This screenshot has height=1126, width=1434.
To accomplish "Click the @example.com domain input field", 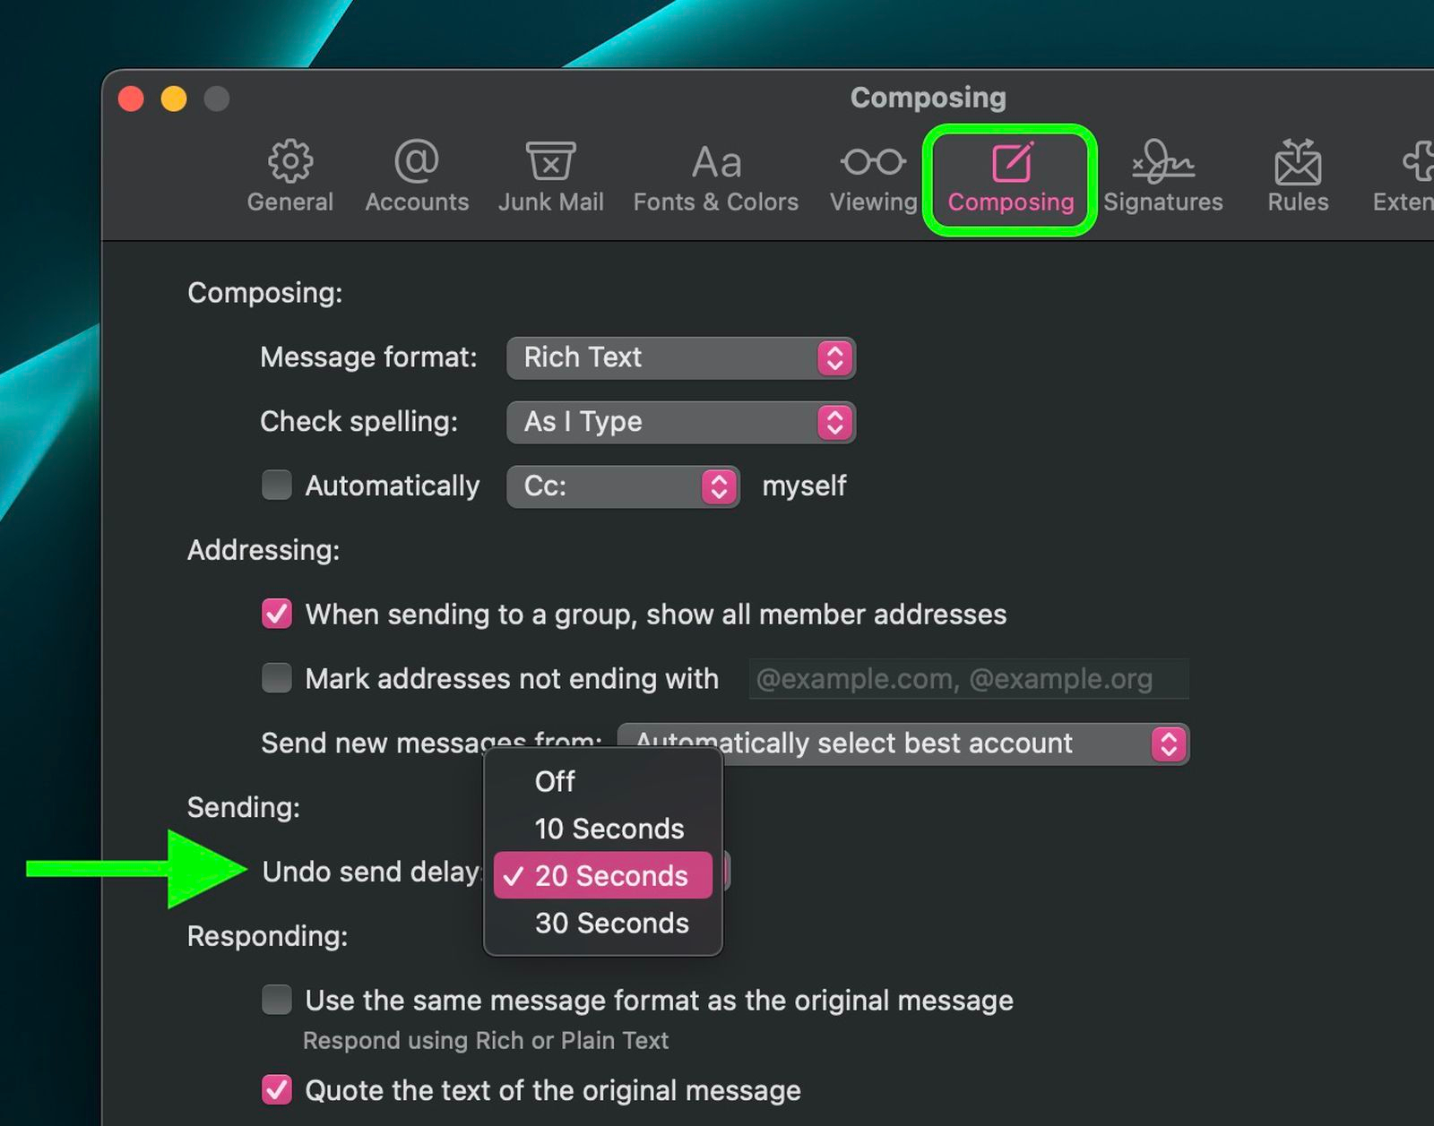I will coord(969,679).
